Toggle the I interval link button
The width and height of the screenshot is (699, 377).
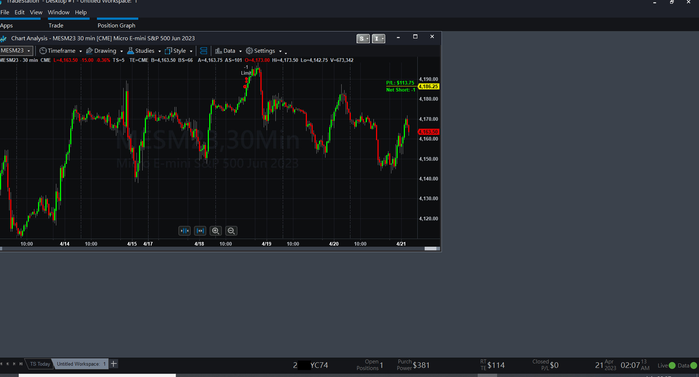(x=379, y=38)
